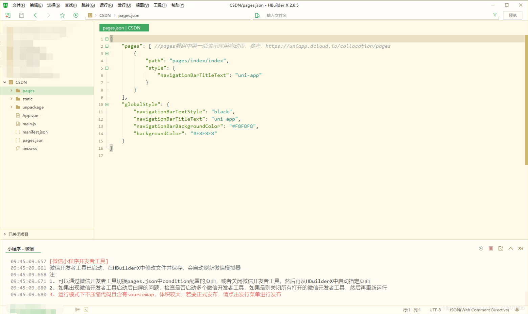Viewport: 528px width, 314px height.
Task: Click the notification bell icon
Action: pos(517,310)
